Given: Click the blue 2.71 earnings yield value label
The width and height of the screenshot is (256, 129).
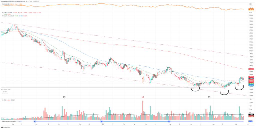Looking at the screenshot, I should tap(251, 121).
